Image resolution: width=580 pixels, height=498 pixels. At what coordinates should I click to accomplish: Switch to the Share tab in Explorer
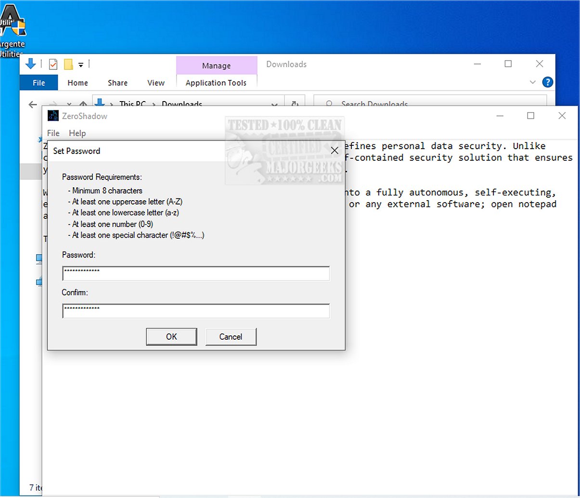tap(117, 83)
